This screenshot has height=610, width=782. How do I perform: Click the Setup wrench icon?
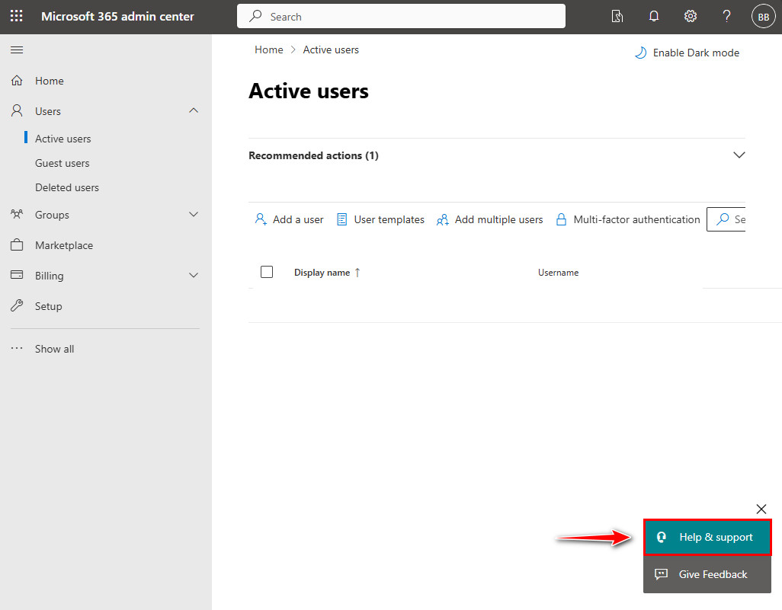click(x=17, y=305)
